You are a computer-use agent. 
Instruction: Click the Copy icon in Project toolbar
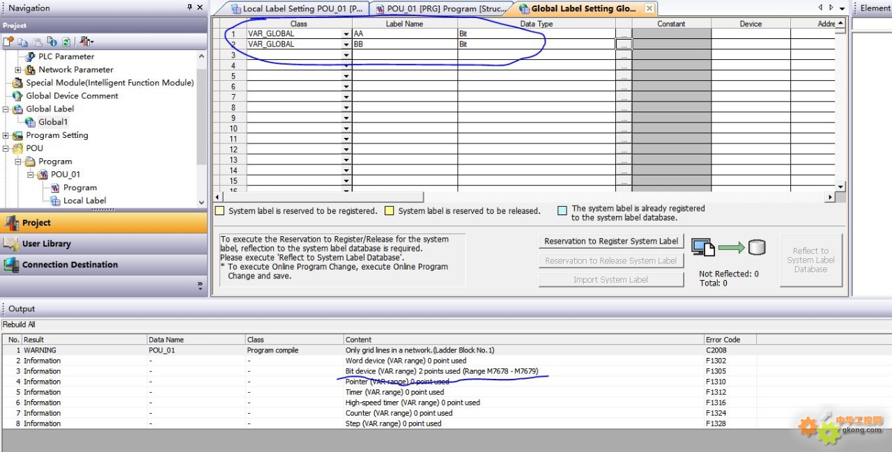coord(23,42)
